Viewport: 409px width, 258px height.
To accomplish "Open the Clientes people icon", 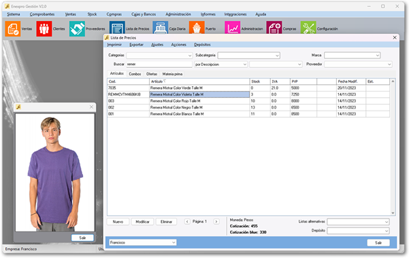I will (x=44, y=29).
